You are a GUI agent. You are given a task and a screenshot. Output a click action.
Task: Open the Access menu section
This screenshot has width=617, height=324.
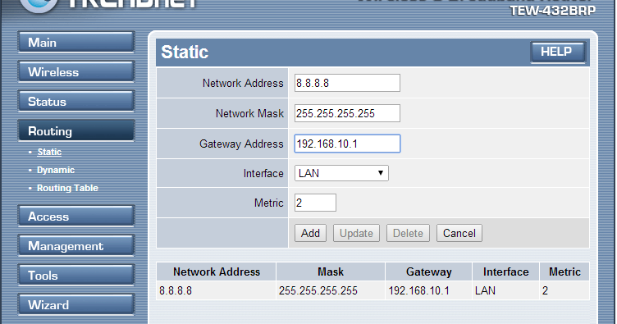point(76,216)
